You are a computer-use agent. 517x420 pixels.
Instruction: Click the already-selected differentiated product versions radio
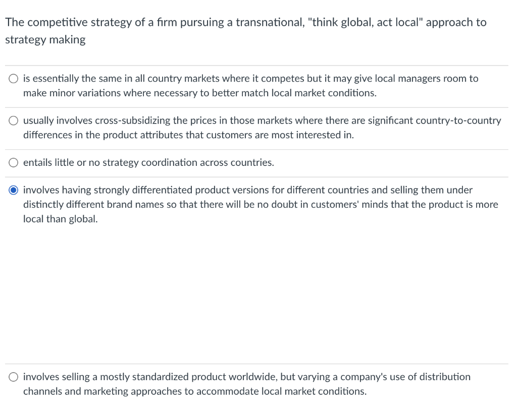[13, 190]
